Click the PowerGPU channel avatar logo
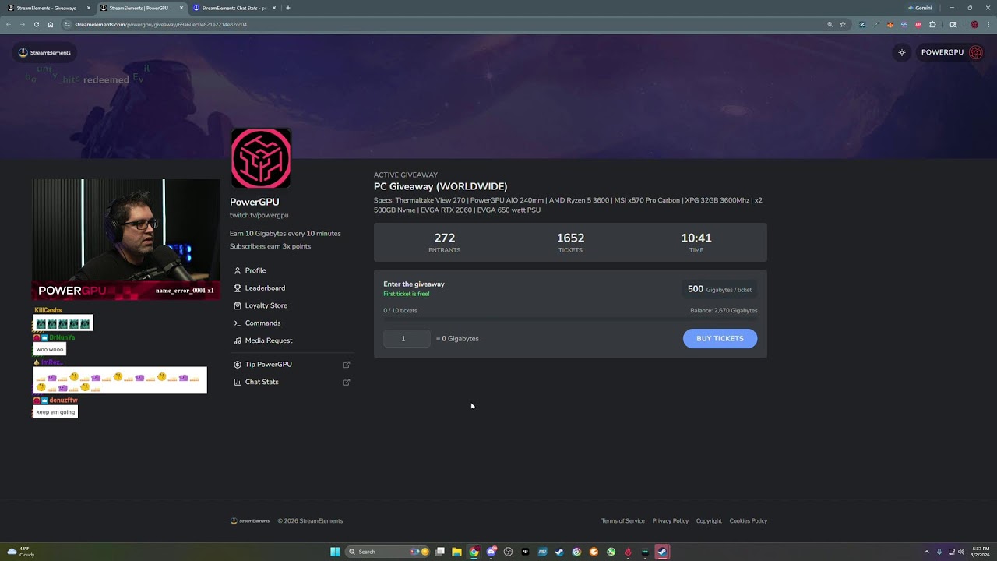The image size is (997, 561). click(261, 159)
